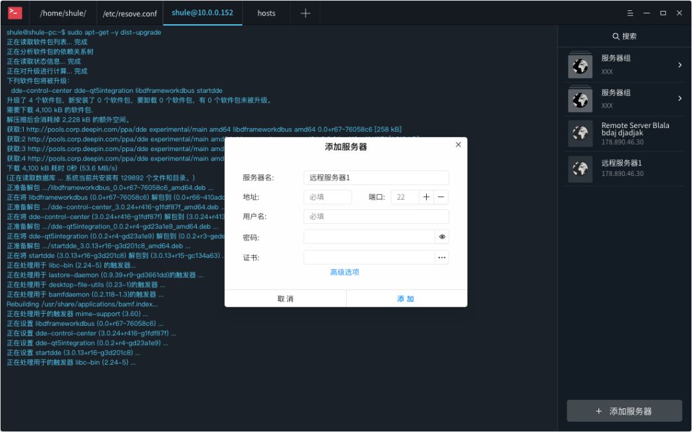Click the 用户名 username field in the dialog
Image resolution: width=692 pixels, height=432 pixels.
pos(375,216)
